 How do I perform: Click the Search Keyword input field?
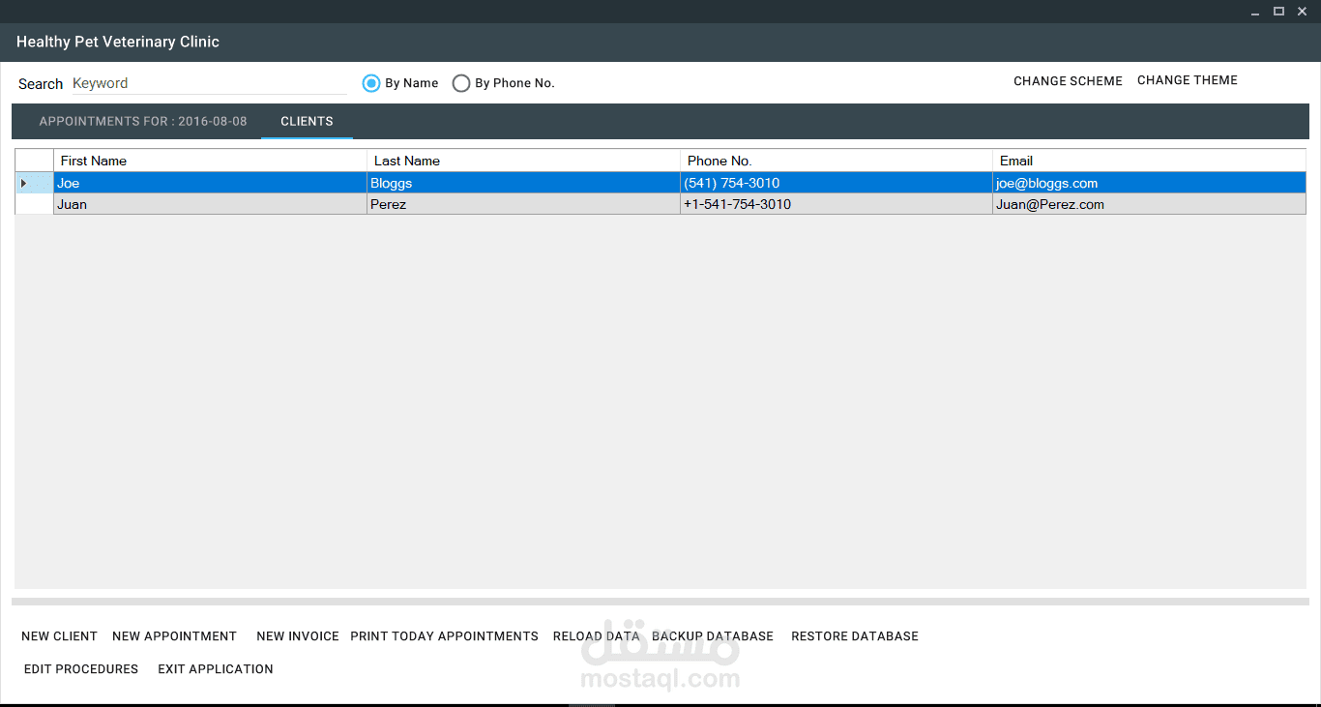pyautogui.click(x=209, y=83)
